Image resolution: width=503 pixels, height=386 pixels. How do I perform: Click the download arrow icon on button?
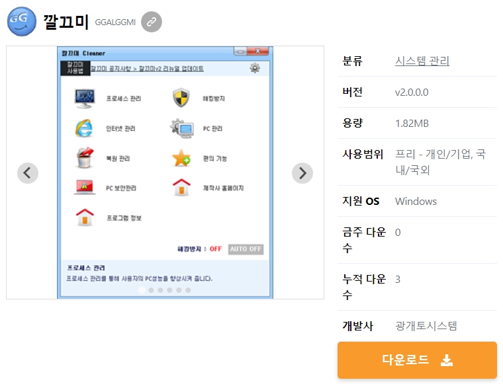tap(447, 360)
